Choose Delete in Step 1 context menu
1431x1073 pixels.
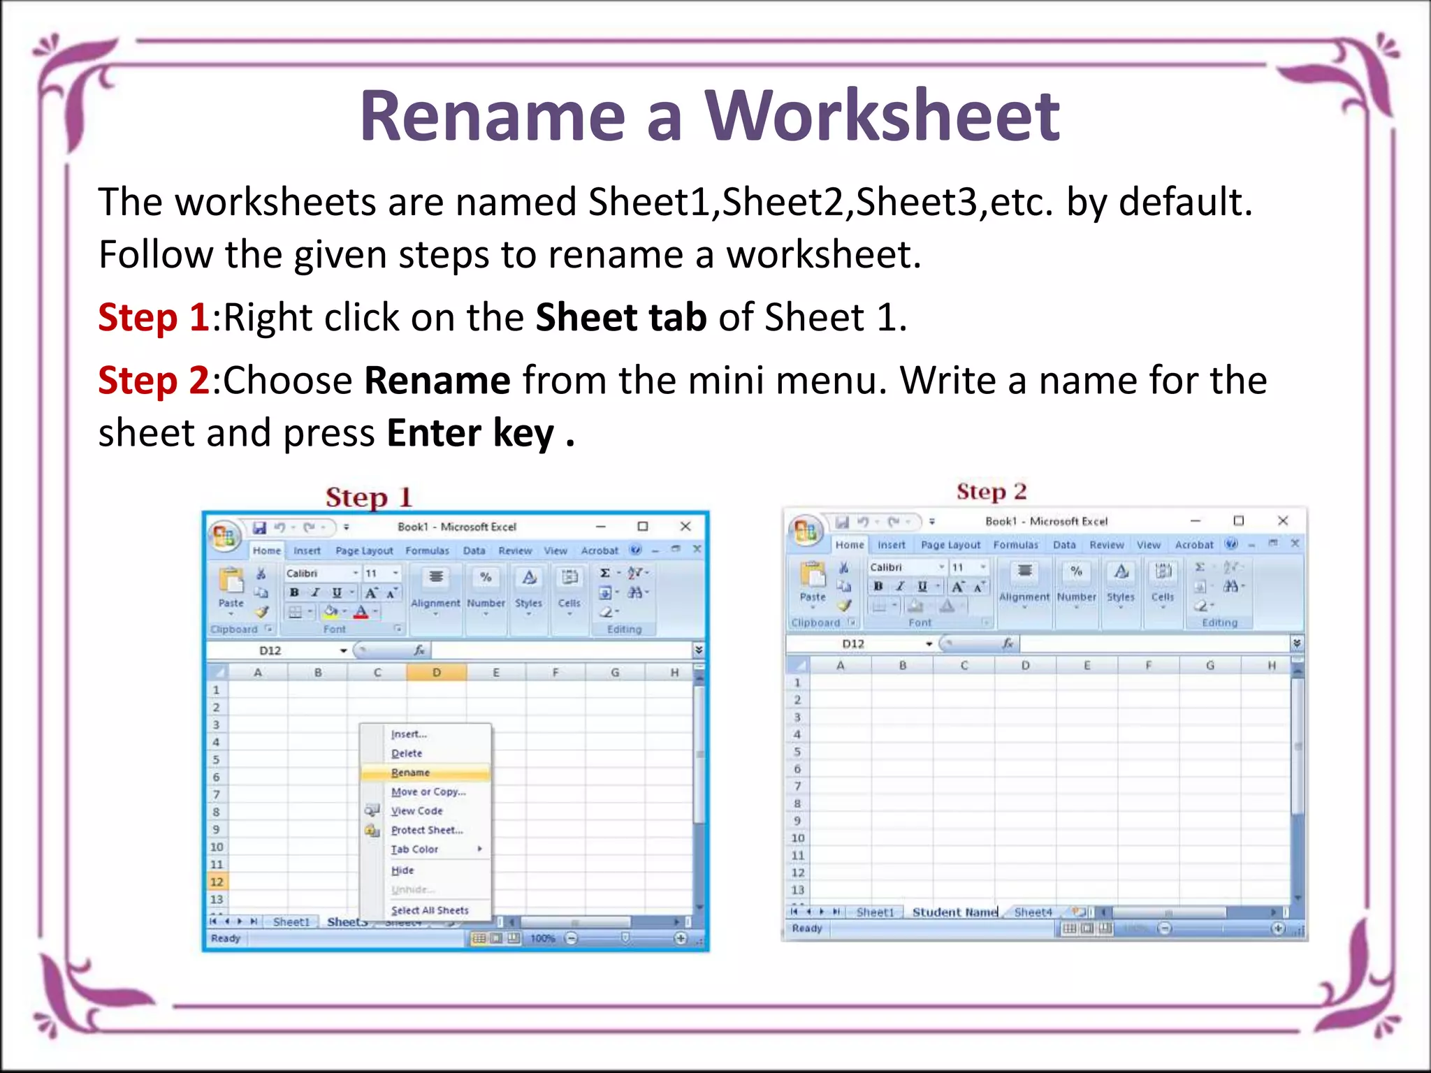tap(426, 753)
